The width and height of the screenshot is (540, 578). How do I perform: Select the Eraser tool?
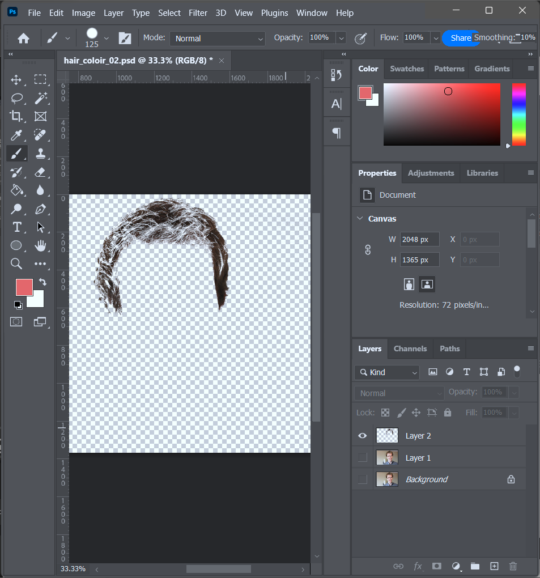click(40, 172)
